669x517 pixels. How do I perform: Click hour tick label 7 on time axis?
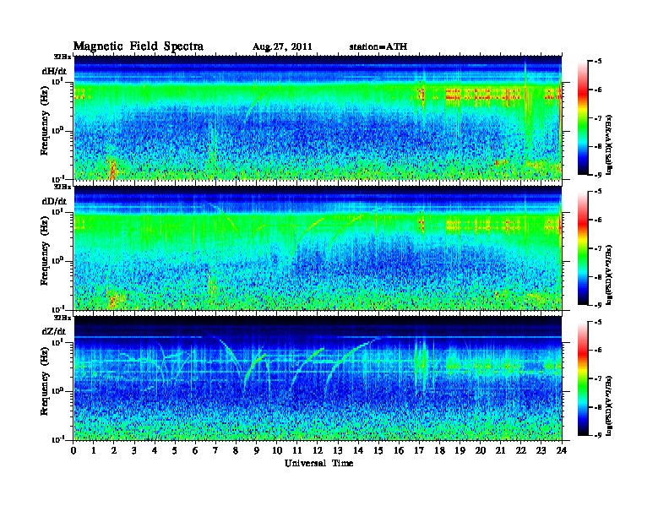[216, 450]
